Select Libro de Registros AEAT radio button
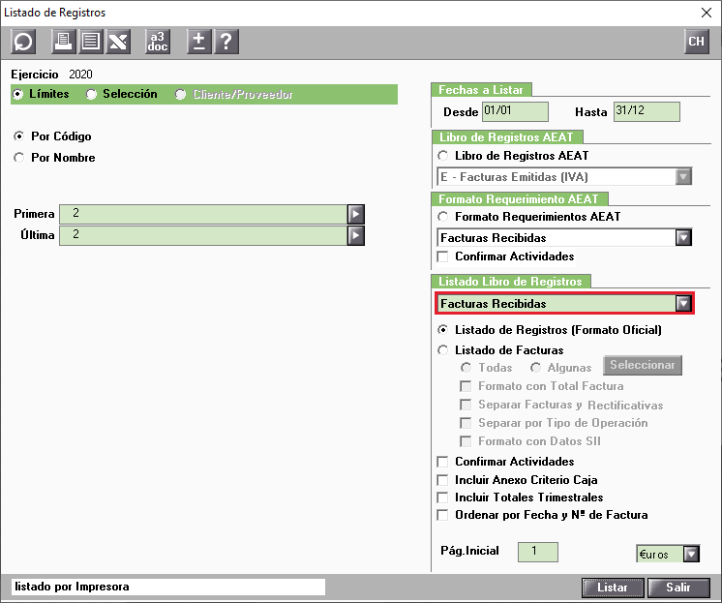The width and height of the screenshot is (722, 603). tap(443, 156)
